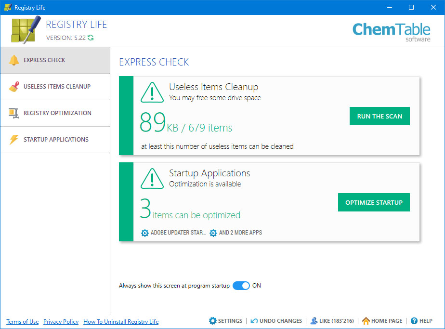Click the Useless Items Cleanup card heading
This screenshot has height=329, width=445.
pyautogui.click(x=214, y=87)
